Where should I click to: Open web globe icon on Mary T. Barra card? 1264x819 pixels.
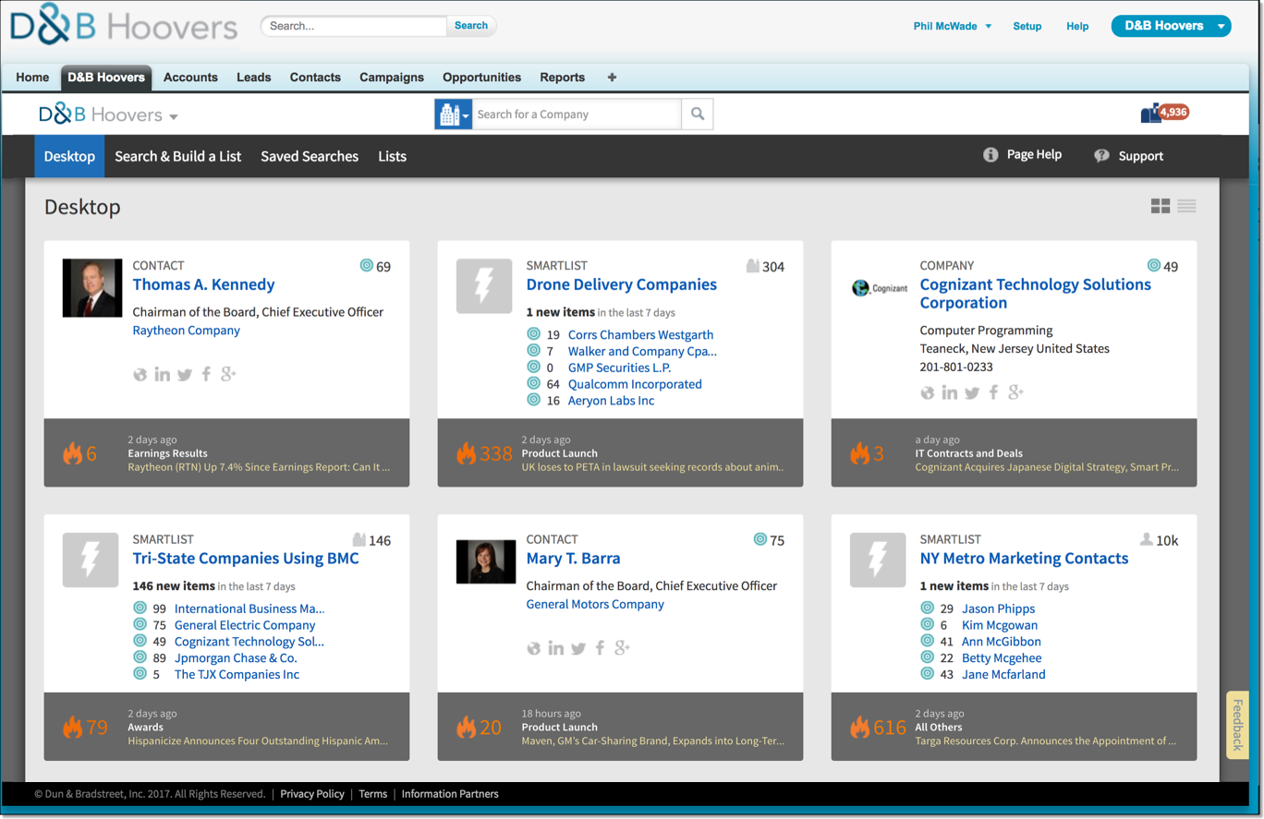click(x=533, y=649)
